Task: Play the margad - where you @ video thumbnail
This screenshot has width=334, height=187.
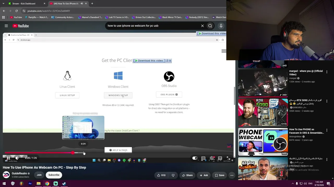Action: 263,83
